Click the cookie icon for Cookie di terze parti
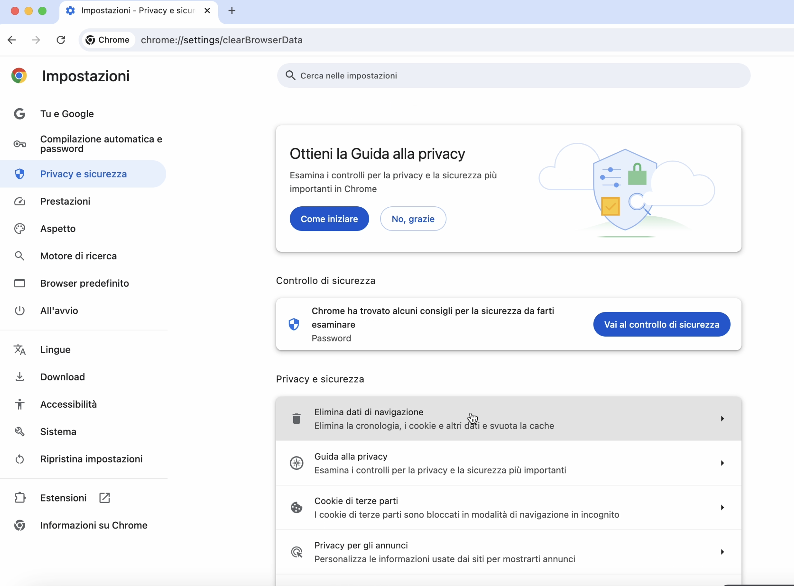Image resolution: width=794 pixels, height=586 pixels. (x=295, y=506)
